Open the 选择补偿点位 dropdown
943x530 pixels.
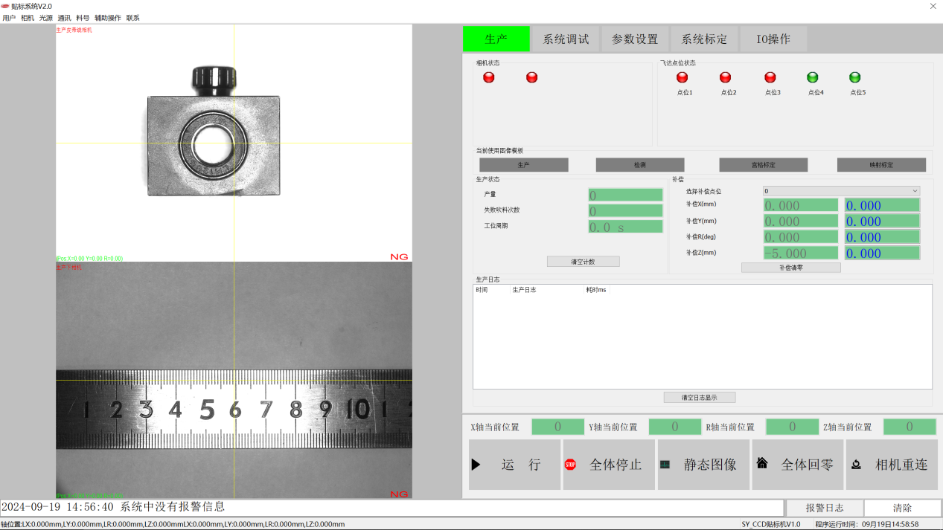click(x=841, y=191)
